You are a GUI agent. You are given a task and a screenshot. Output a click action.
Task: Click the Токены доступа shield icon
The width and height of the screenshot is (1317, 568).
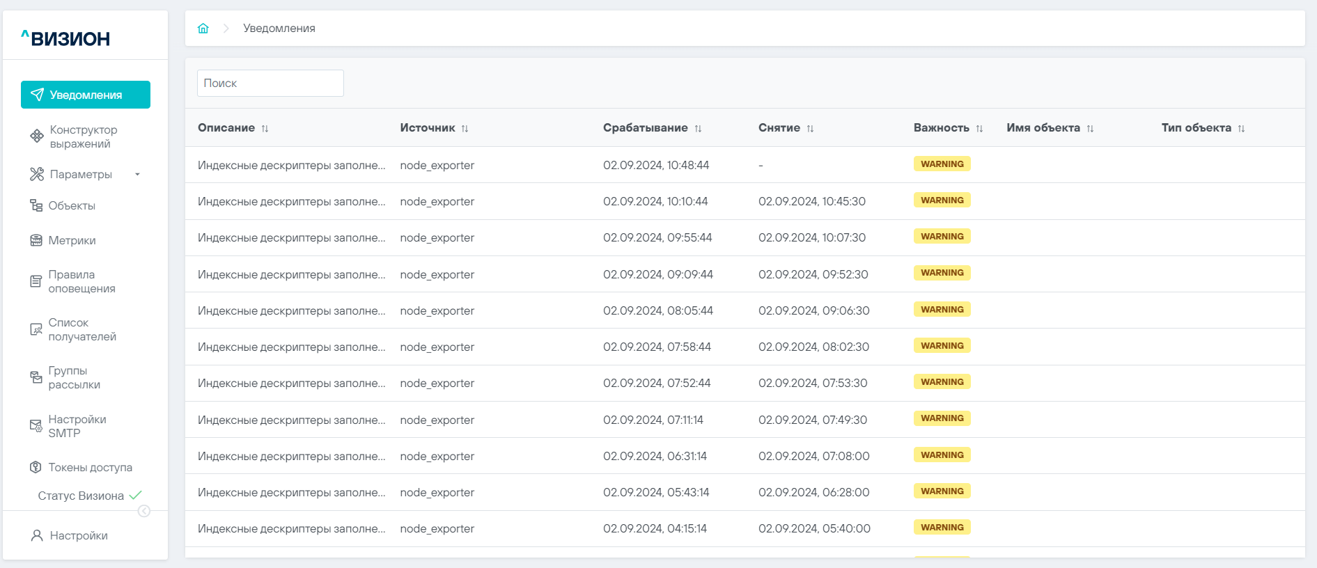coord(36,467)
